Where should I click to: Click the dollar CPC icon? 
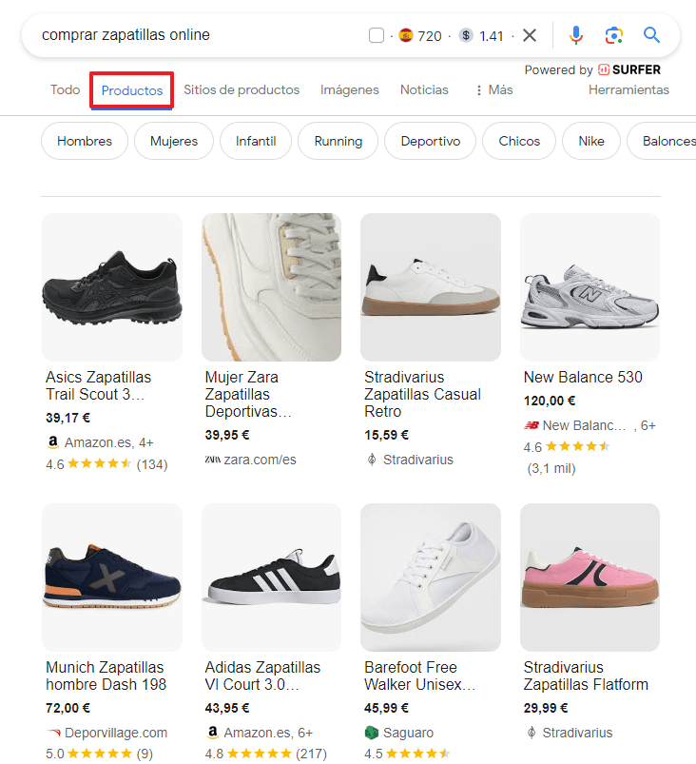click(466, 35)
